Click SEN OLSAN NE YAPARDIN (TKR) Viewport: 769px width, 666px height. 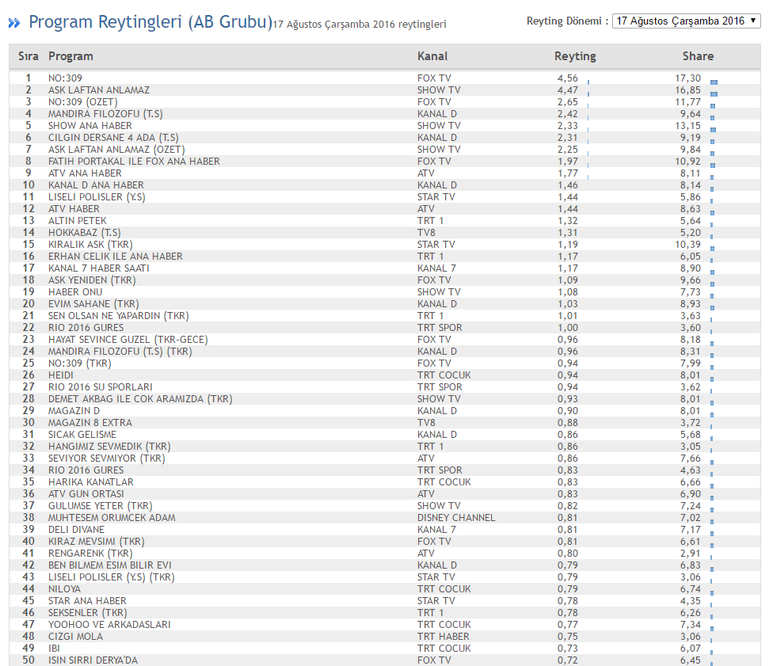coord(118,316)
